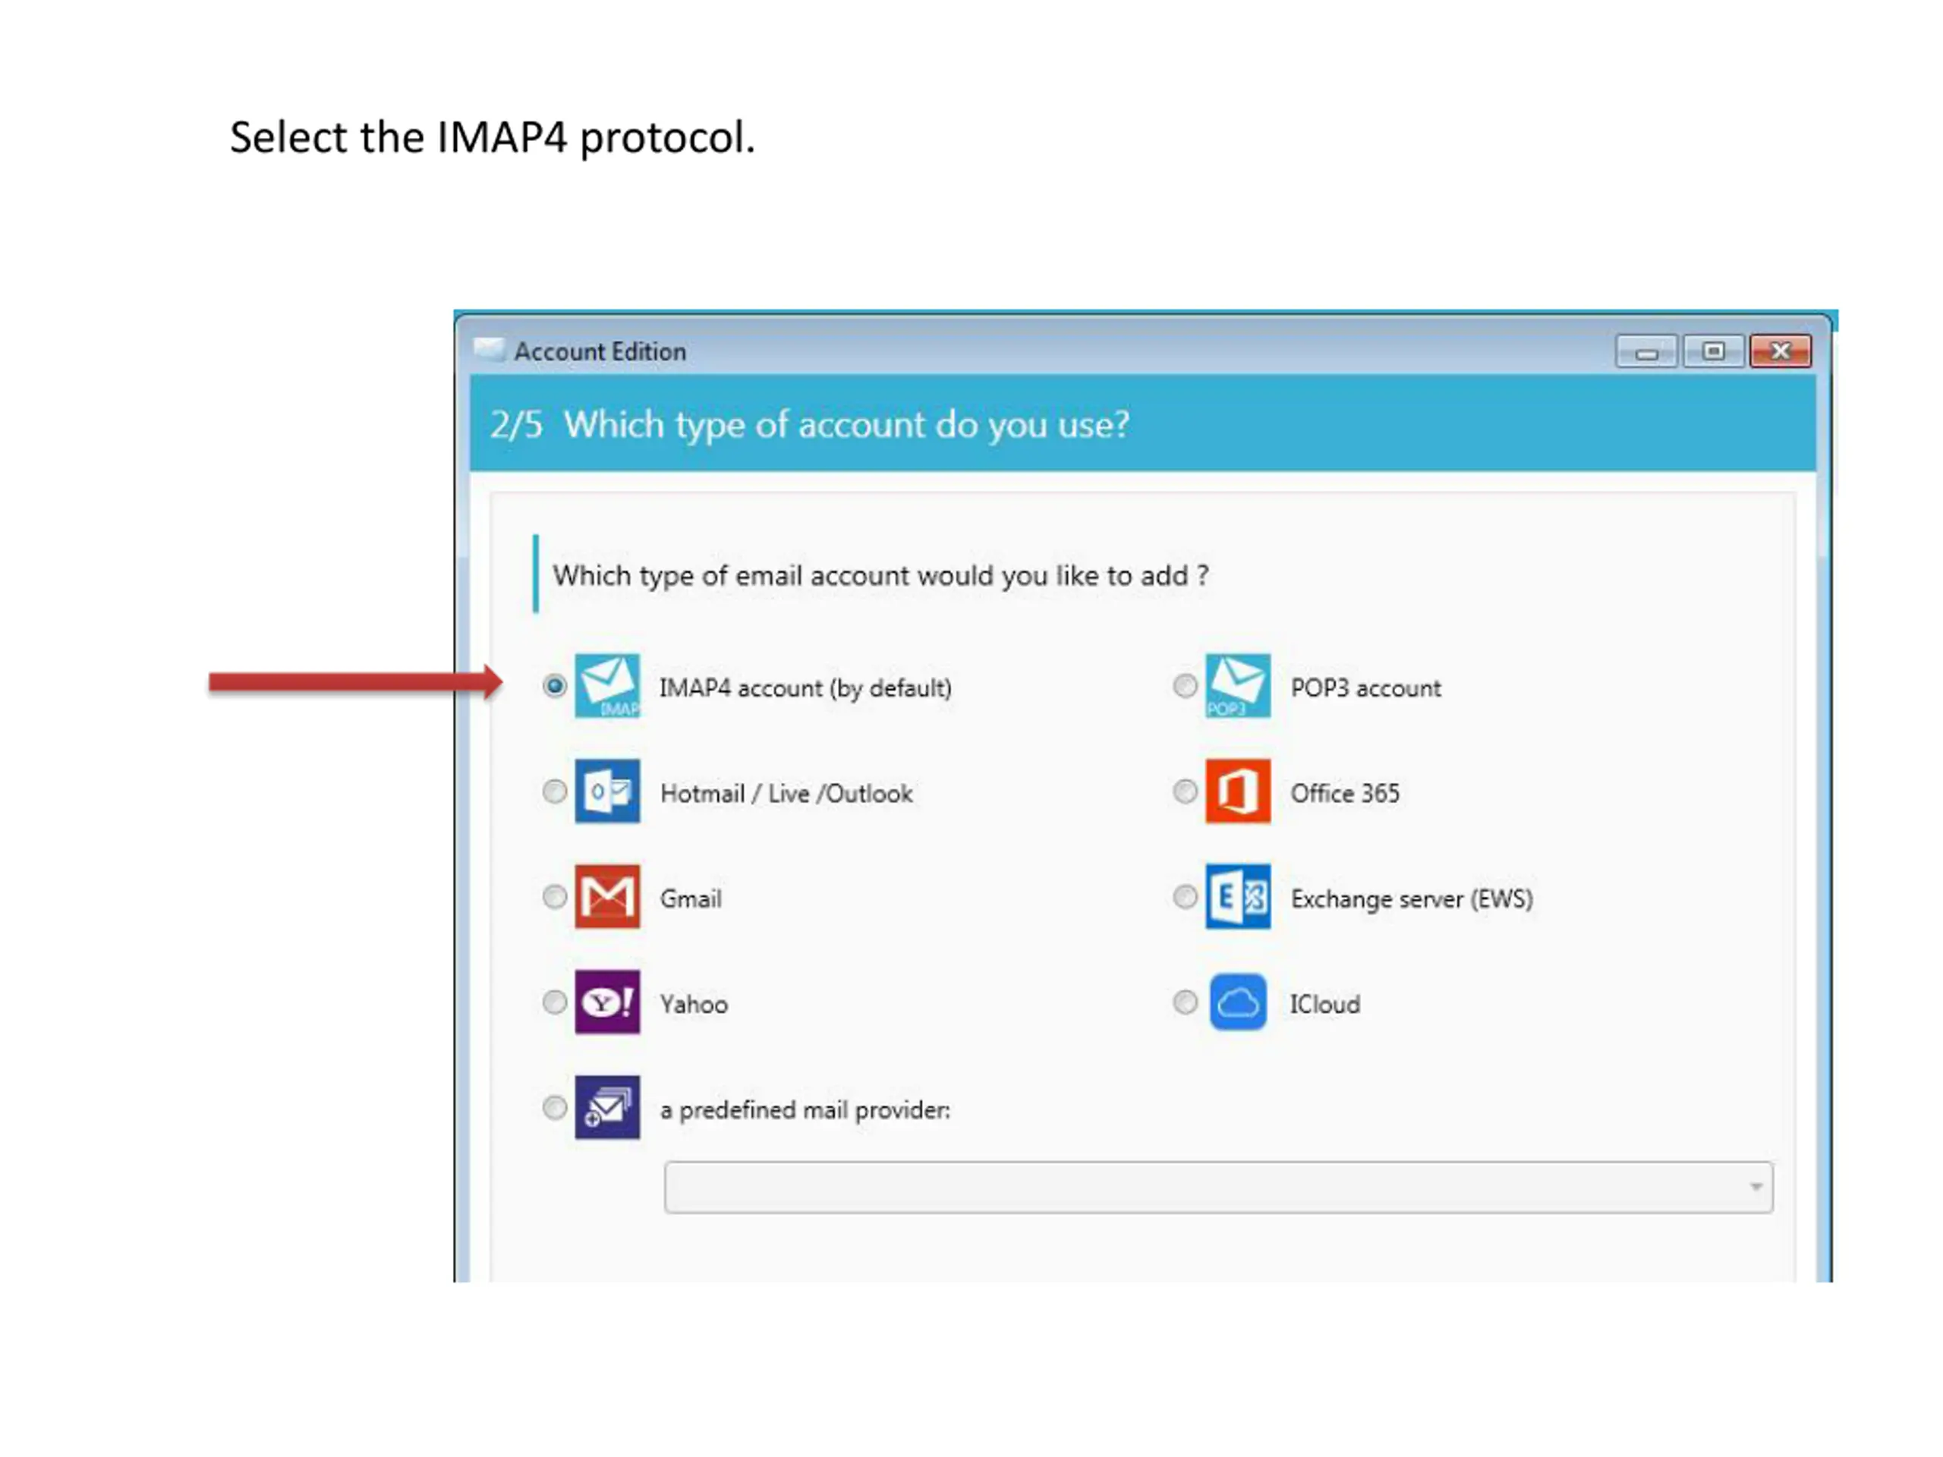Click the Exchange server icon
This screenshot has height=1457, width=1943.
point(1238,897)
